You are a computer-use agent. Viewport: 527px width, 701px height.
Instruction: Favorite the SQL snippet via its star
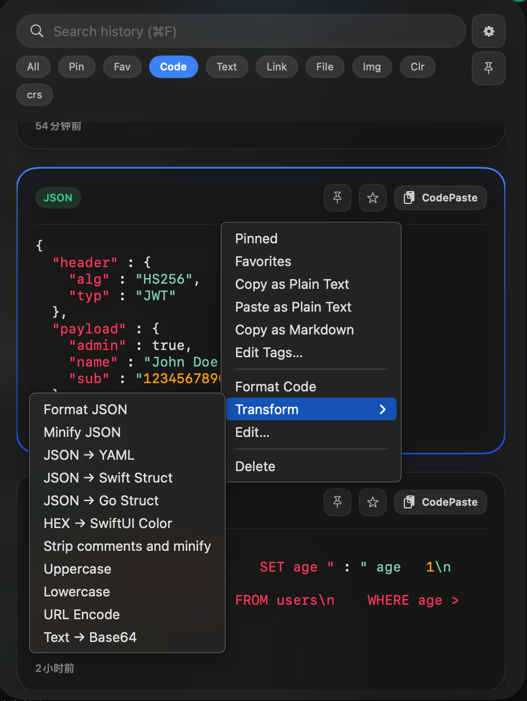[x=372, y=502]
